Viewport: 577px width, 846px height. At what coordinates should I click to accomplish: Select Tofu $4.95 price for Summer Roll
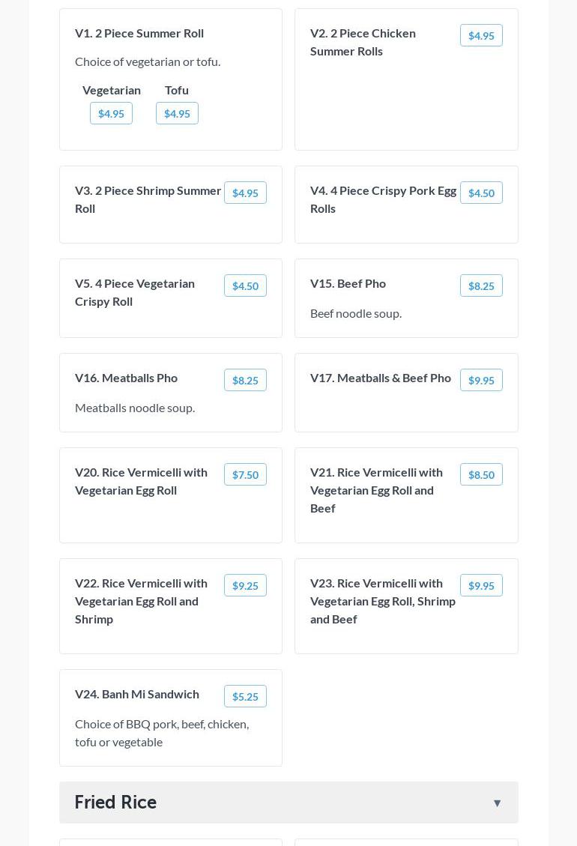tap(177, 113)
